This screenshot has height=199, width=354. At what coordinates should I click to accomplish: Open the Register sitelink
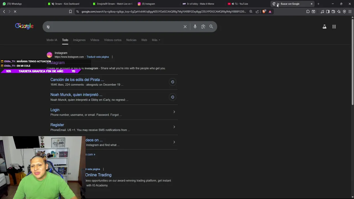57,125
